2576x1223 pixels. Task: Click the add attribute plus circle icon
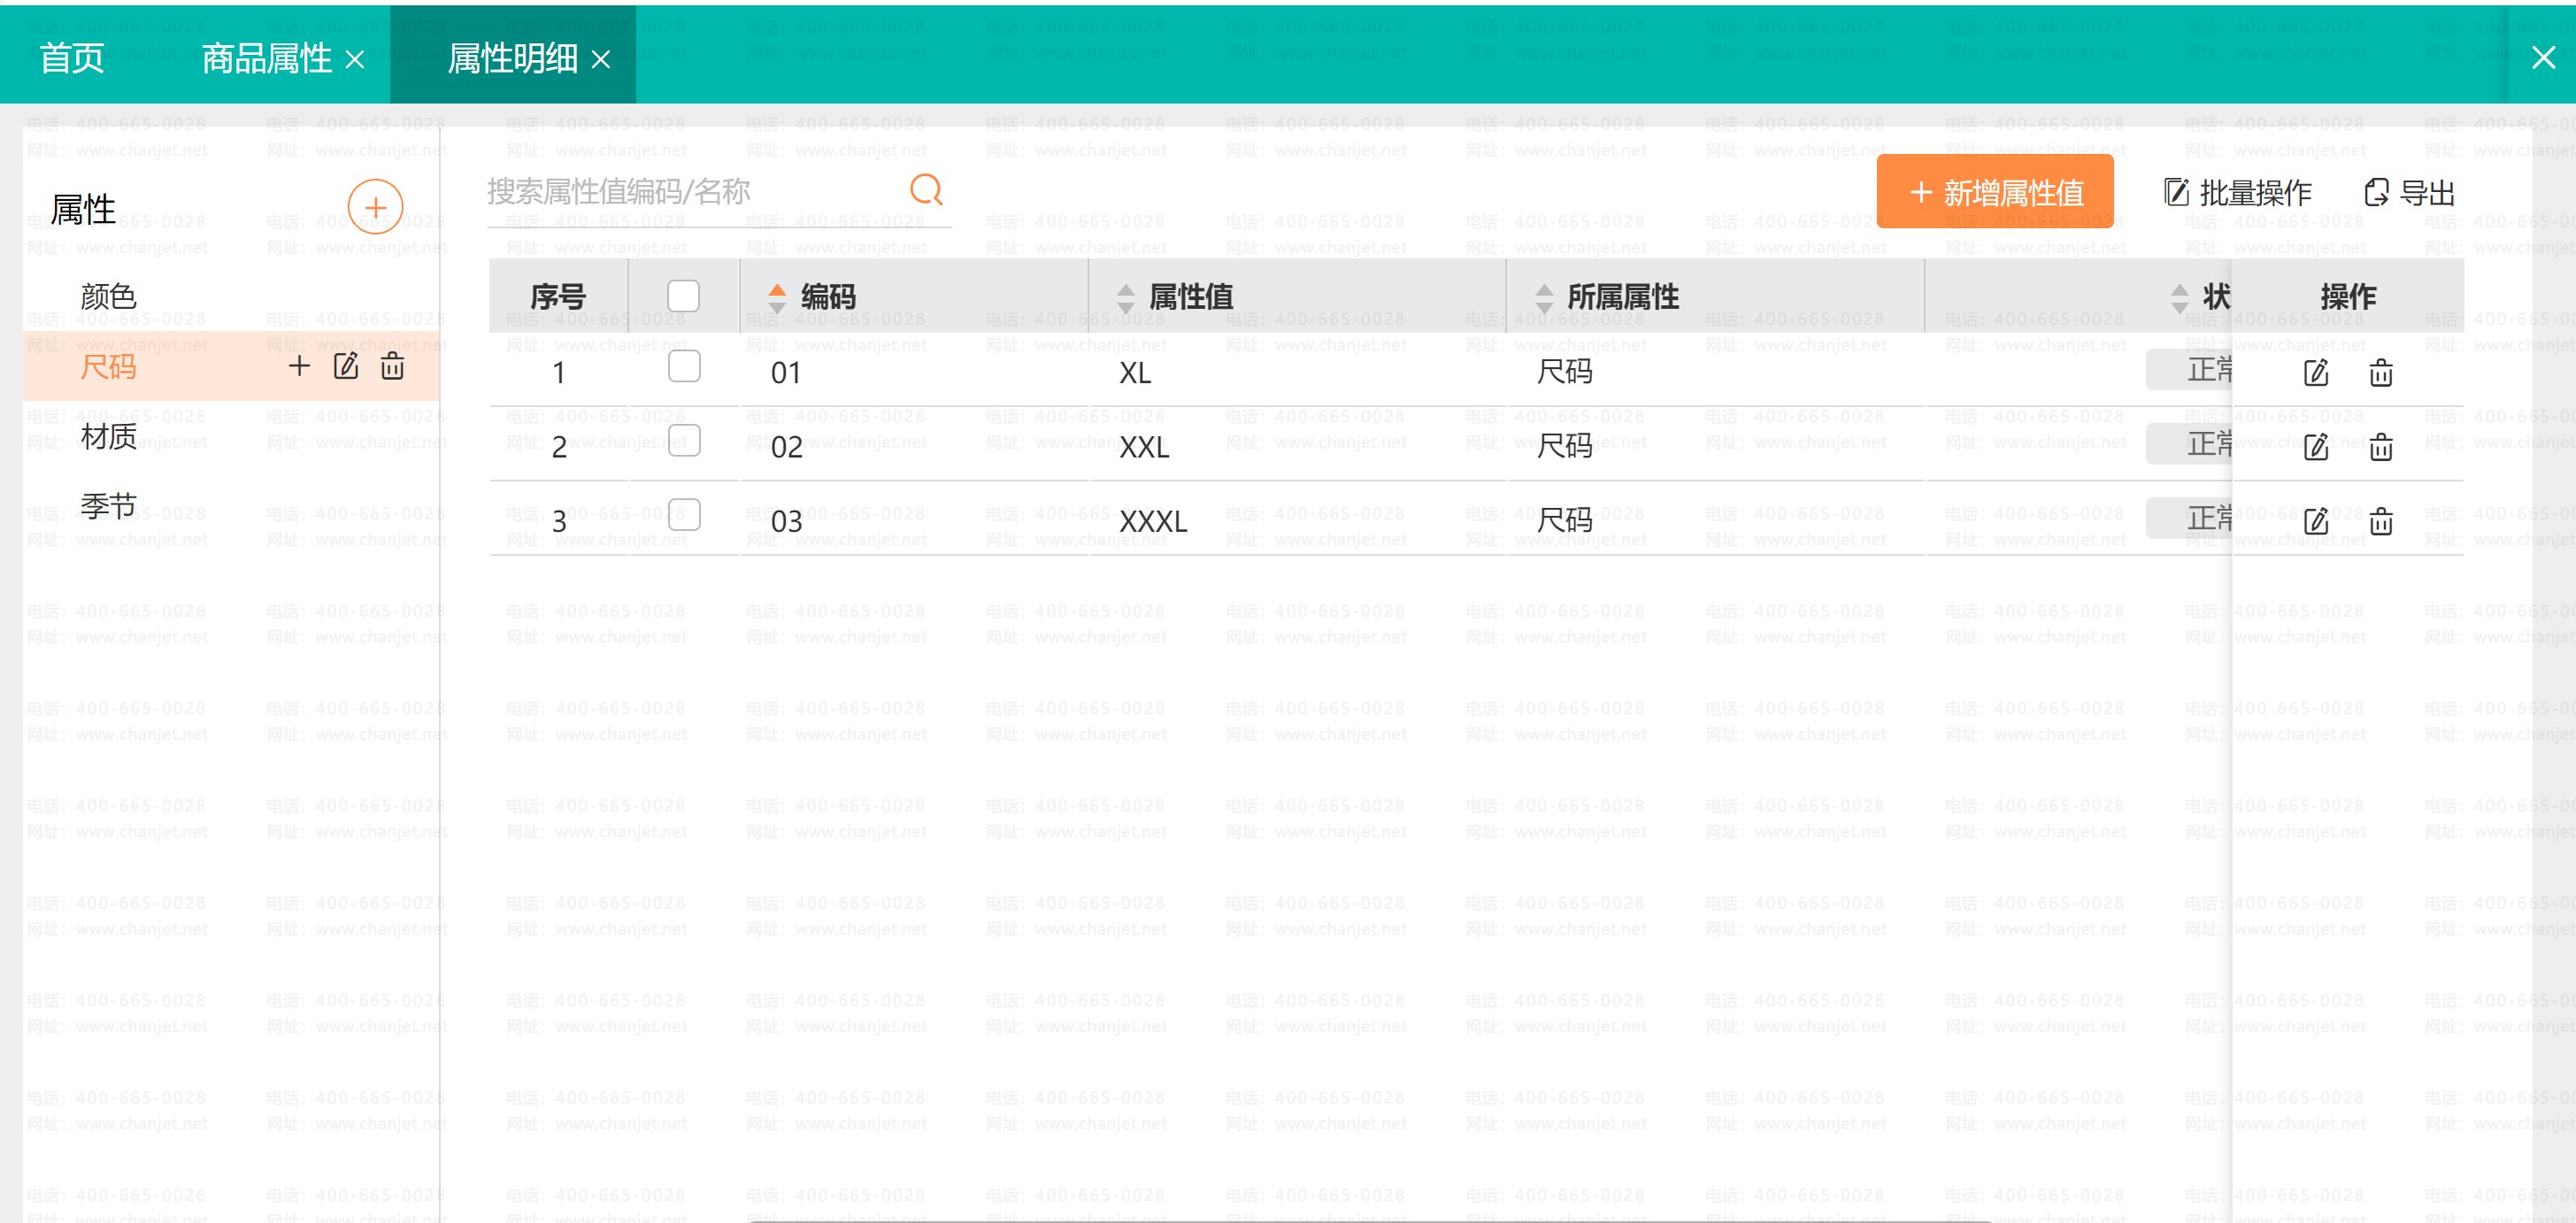coord(375,207)
